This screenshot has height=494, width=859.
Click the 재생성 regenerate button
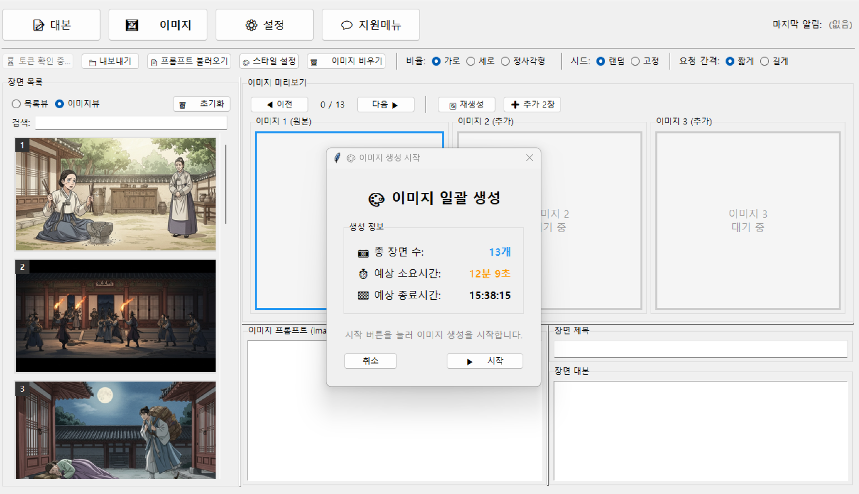(466, 104)
